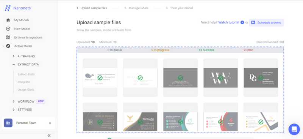303x139 pixels.
Task: Go to step 1 Upload sample files
Action: pos(92,8)
